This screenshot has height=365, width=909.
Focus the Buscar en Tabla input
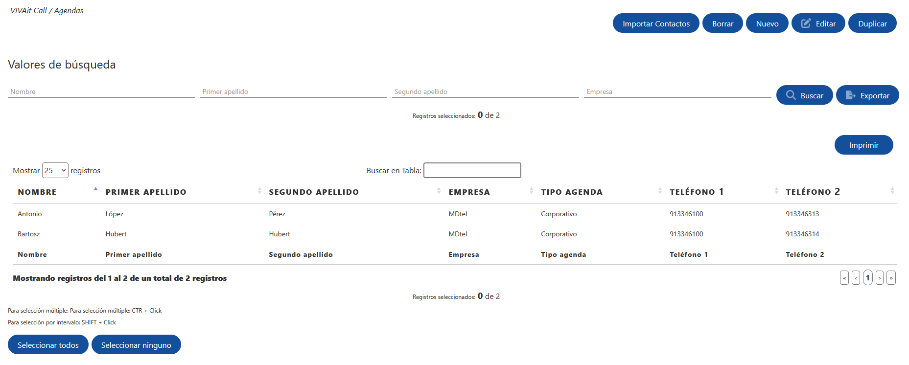[472, 170]
